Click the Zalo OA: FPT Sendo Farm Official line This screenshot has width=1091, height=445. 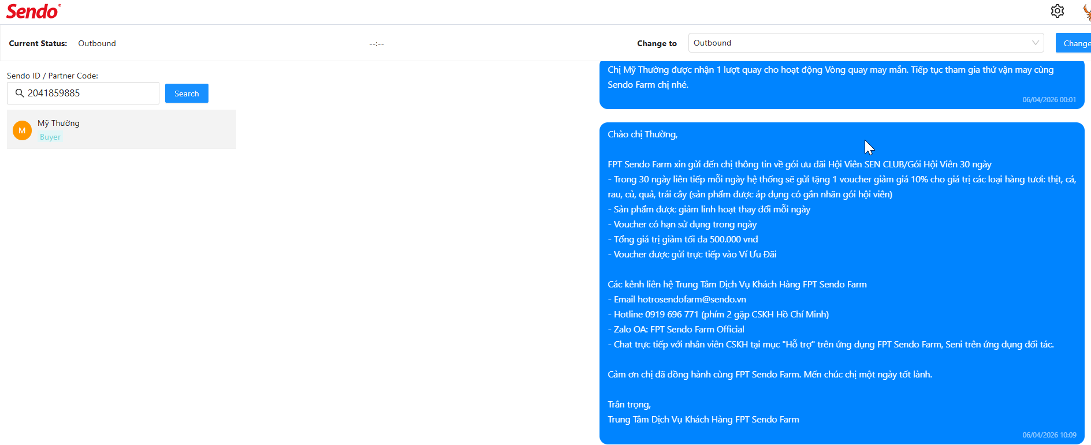[676, 329]
